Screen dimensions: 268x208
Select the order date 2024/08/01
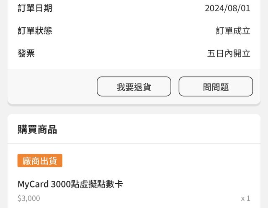coord(227,8)
